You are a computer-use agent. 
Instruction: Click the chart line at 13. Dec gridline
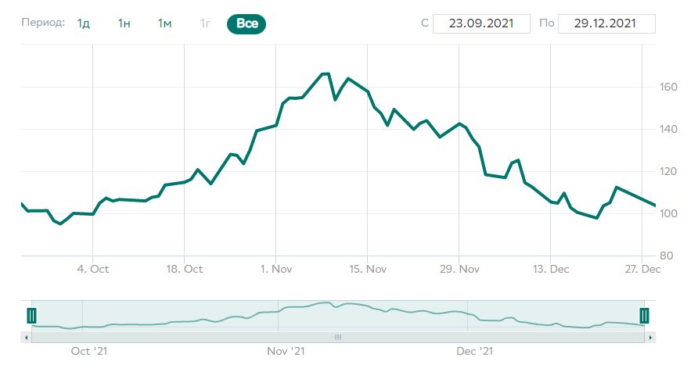click(551, 202)
